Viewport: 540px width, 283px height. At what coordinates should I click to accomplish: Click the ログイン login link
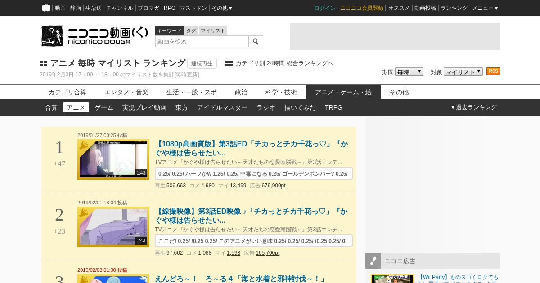click(x=324, y=8)
